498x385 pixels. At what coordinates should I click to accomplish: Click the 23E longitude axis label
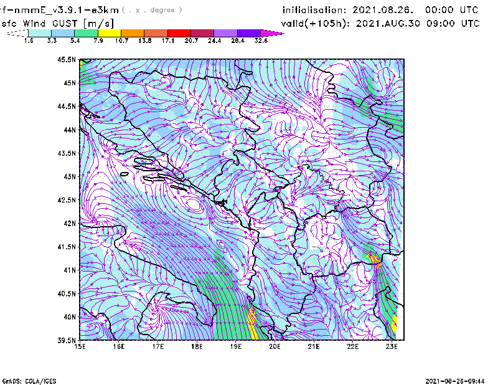392,347
